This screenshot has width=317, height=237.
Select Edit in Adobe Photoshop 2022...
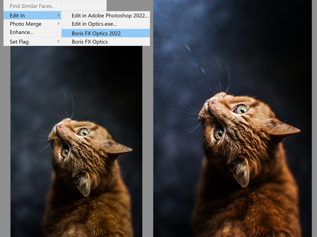106,16
